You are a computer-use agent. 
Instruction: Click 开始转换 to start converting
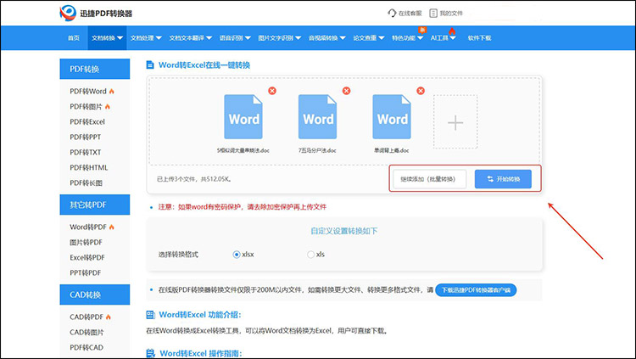click(x=503, y=179)
